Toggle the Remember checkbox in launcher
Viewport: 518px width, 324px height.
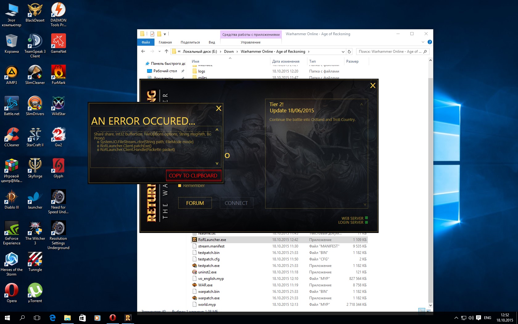pos(180,185)
